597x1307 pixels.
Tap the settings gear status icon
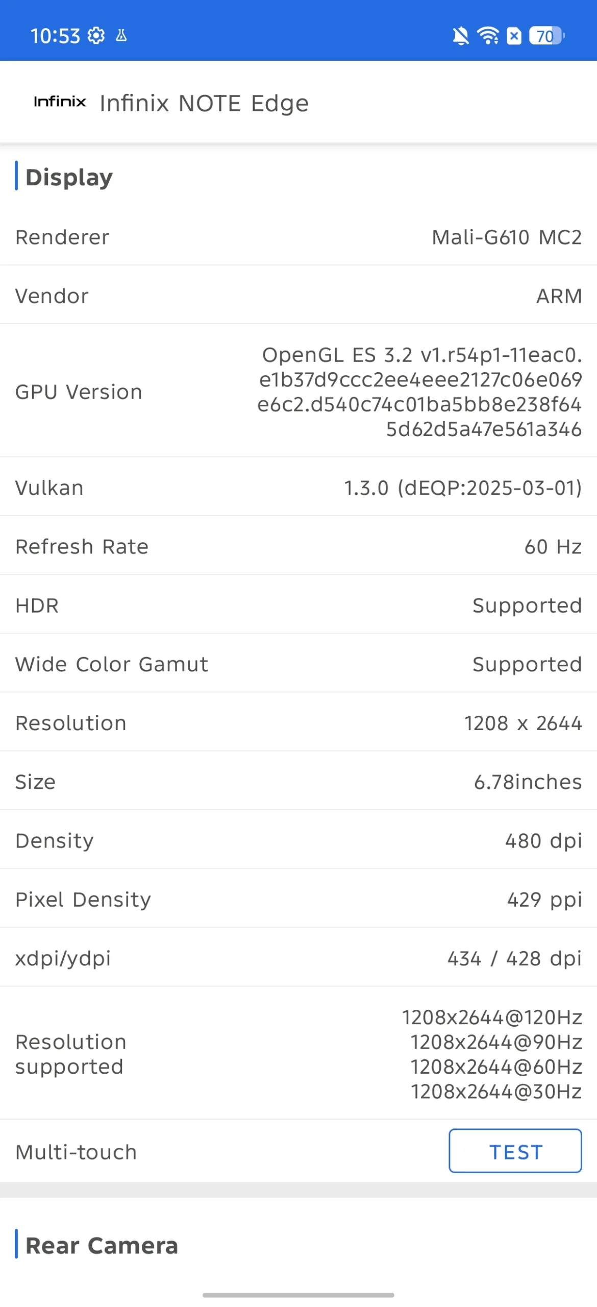tap(96, 36)
